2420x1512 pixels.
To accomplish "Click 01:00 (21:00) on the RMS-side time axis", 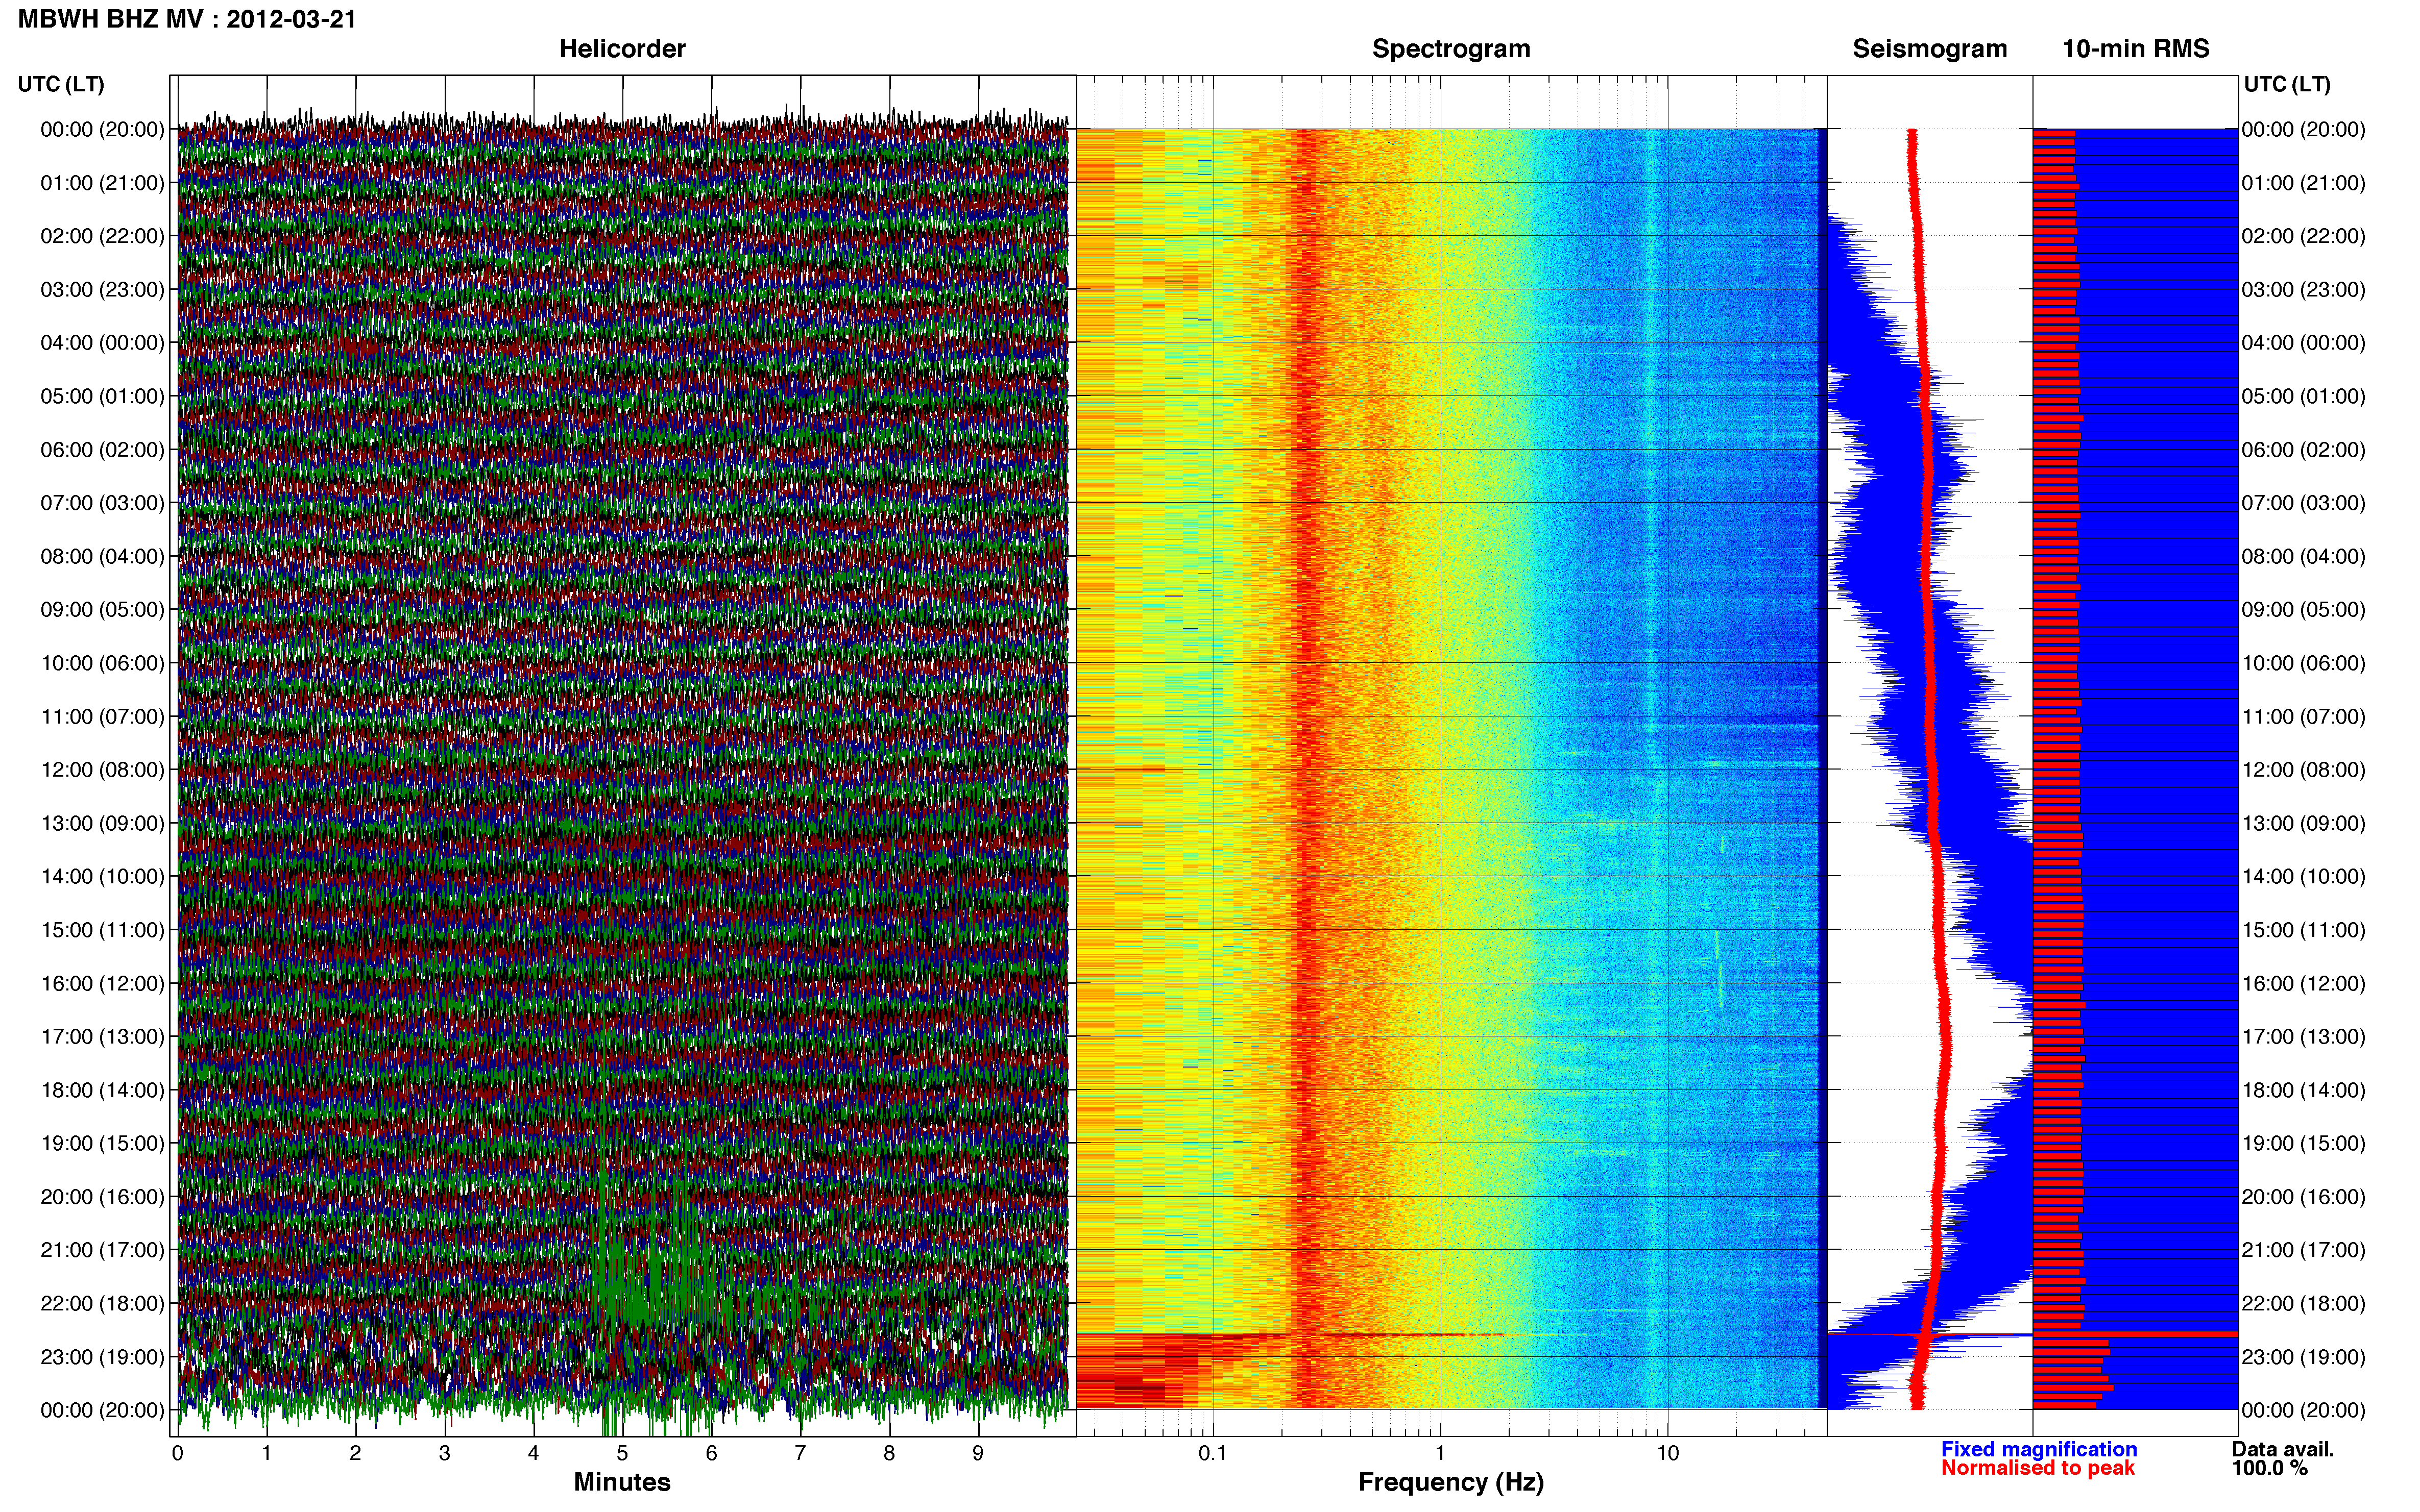I will pos(2304,183).
